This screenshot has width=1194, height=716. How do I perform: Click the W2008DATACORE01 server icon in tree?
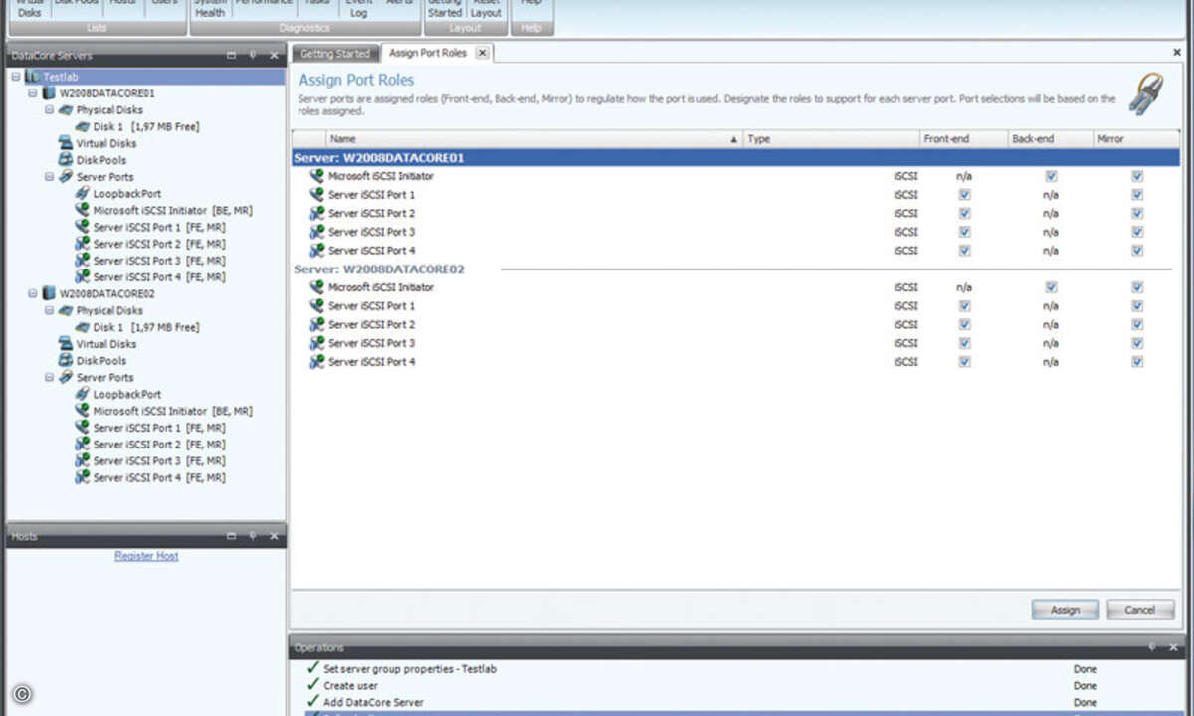click(49, 93)
